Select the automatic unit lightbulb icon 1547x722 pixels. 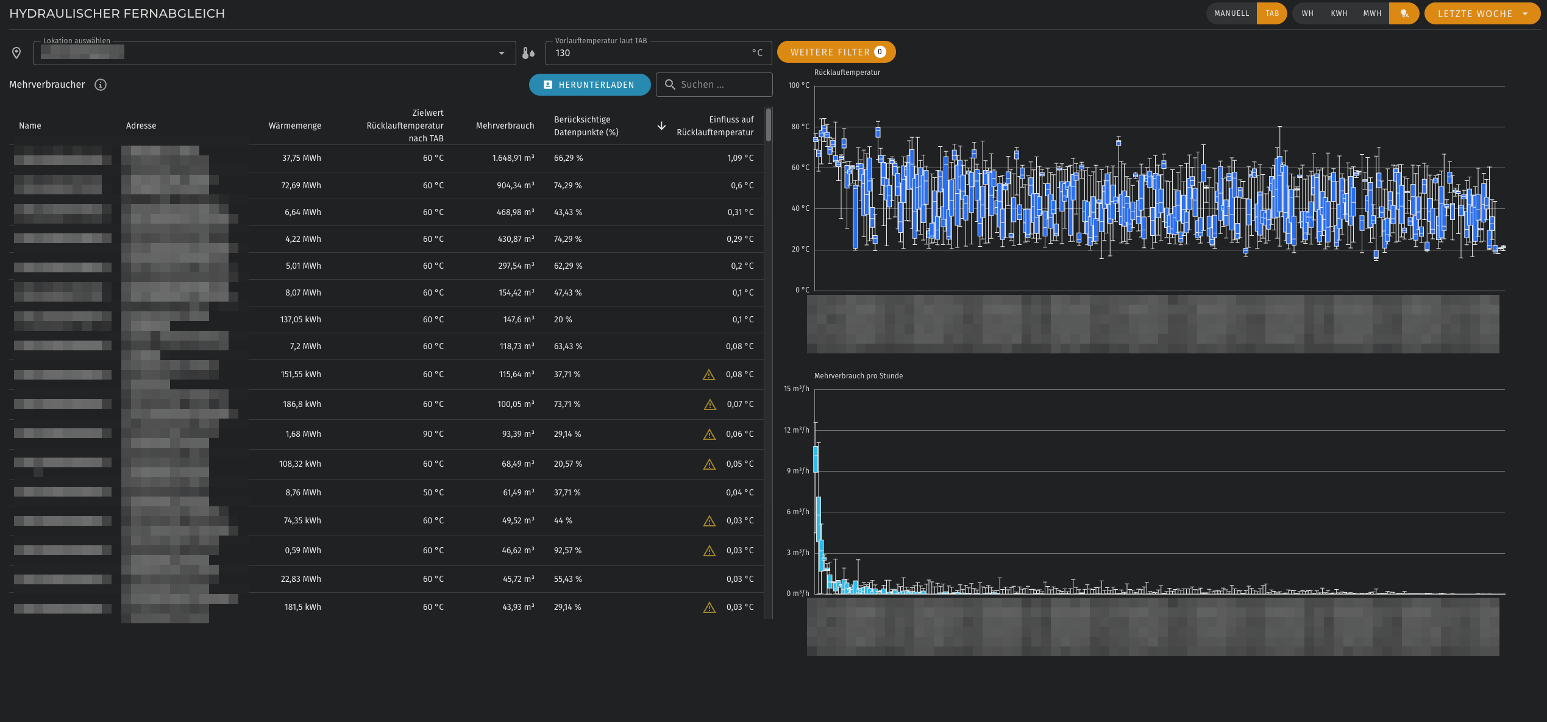point(1404,13)
